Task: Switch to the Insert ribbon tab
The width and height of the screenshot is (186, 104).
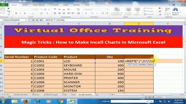Action: click(x=25, y=5)
